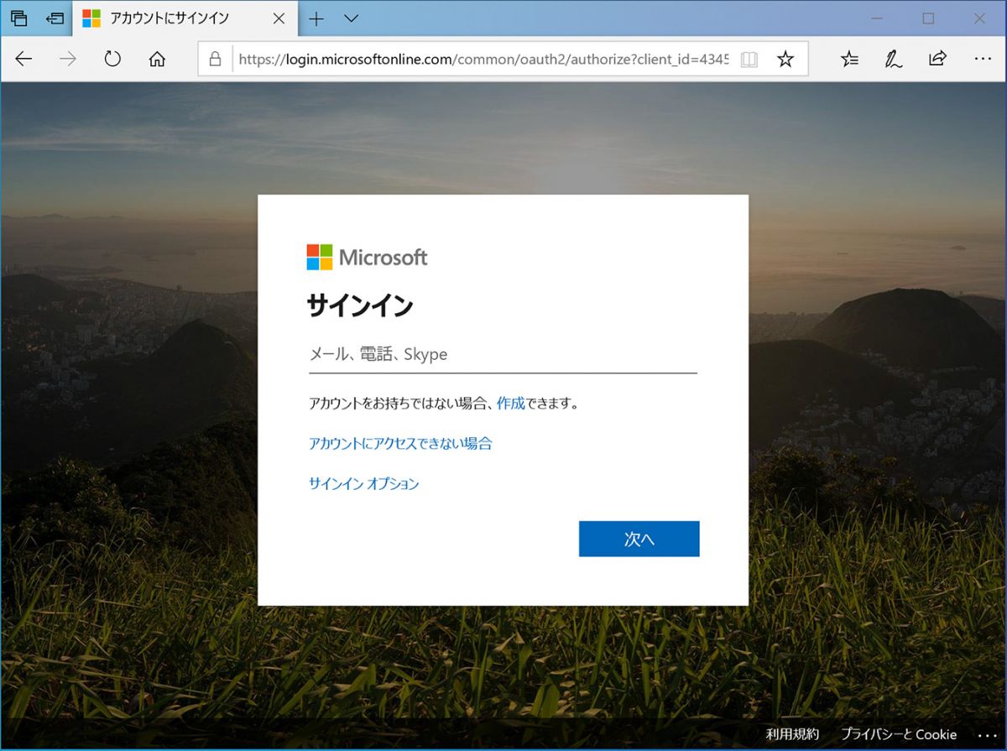This screenshot has width=1007, height=751.
Task: Share this page
Action: click(937, 59)
